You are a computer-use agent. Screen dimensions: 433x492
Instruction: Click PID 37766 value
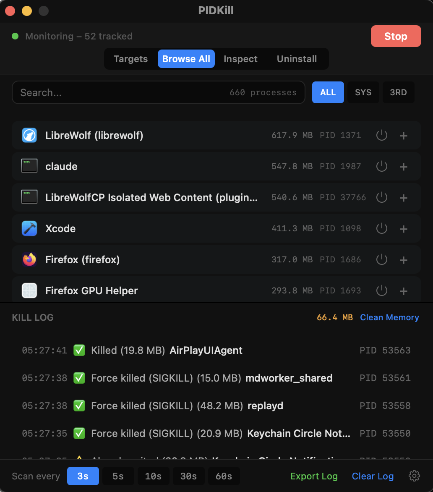tap(343, 197)
